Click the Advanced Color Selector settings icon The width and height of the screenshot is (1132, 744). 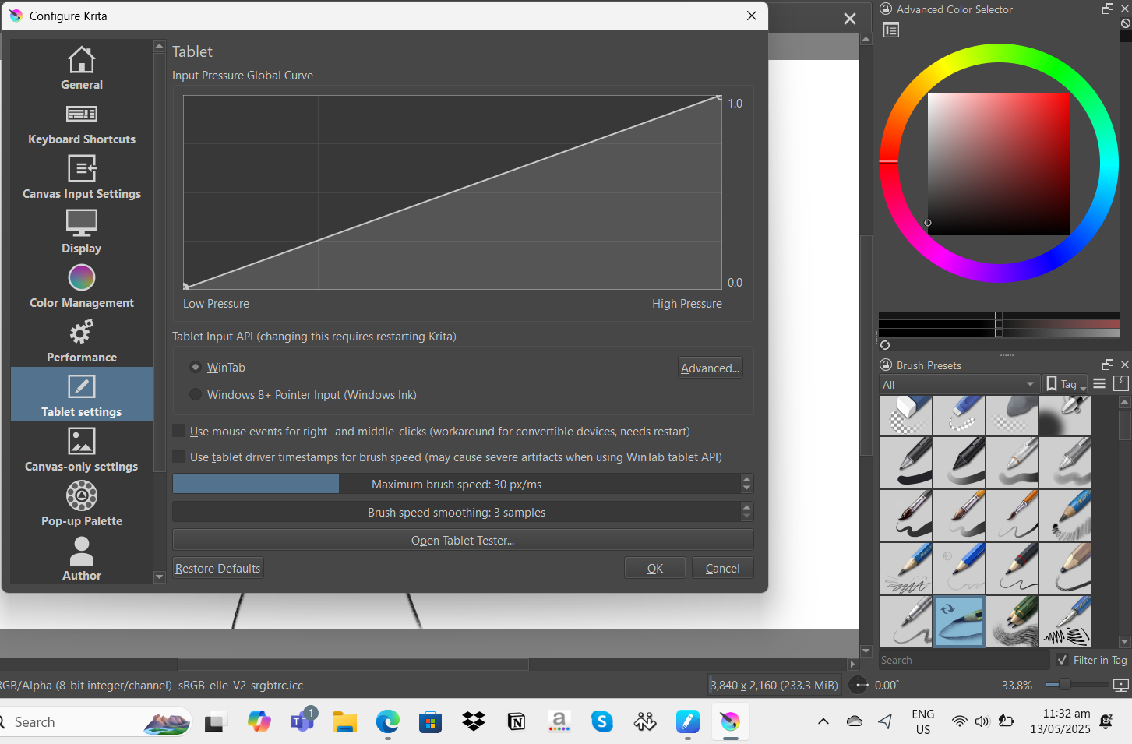click(x=891, y=30)
